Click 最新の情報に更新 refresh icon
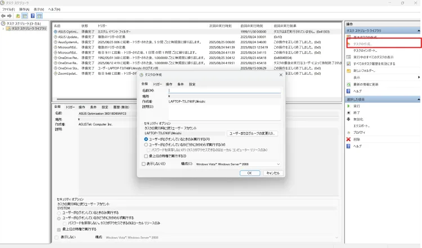422x248 pixels. click(349, 84)
